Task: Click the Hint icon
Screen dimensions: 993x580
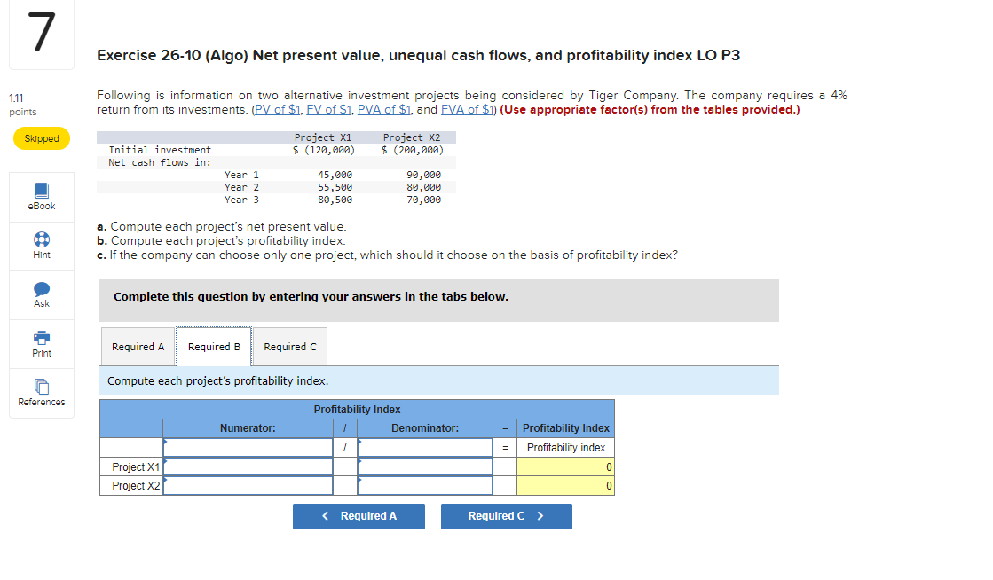Action: click(41, 246)
